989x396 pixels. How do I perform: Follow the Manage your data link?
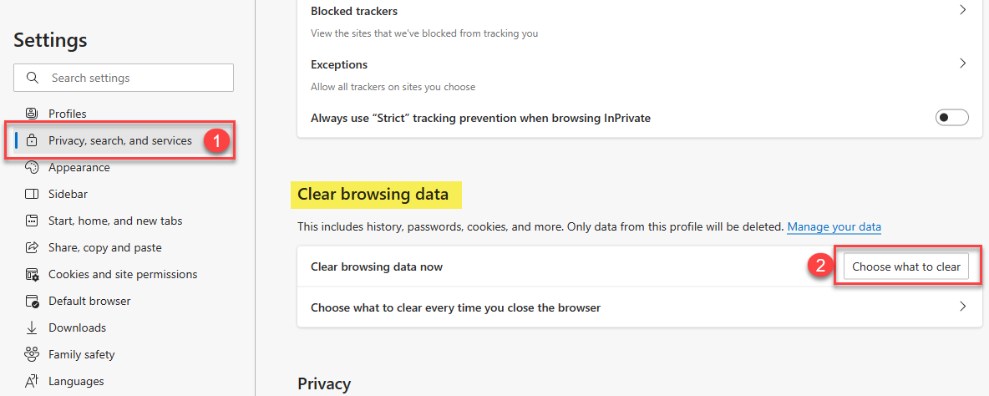pos(834,226)
